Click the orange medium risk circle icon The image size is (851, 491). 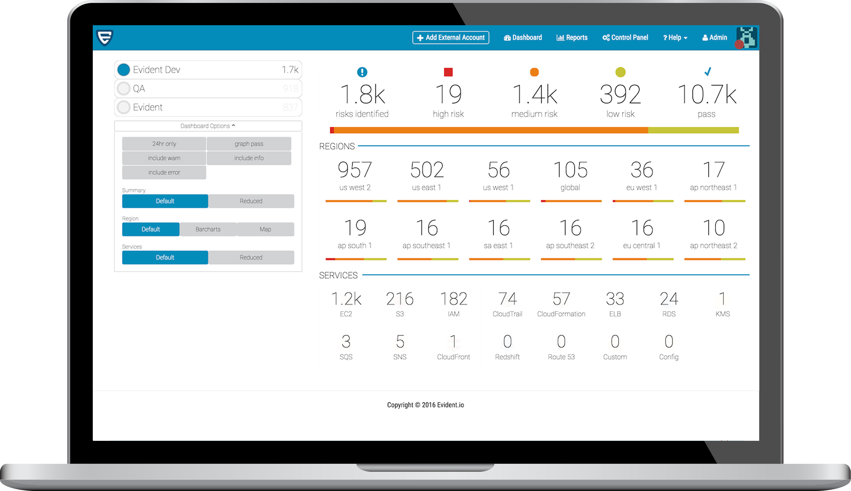pyautogui.click(x=534, y=72)
